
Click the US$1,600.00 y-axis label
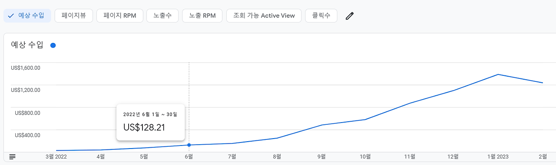(25, 68)
